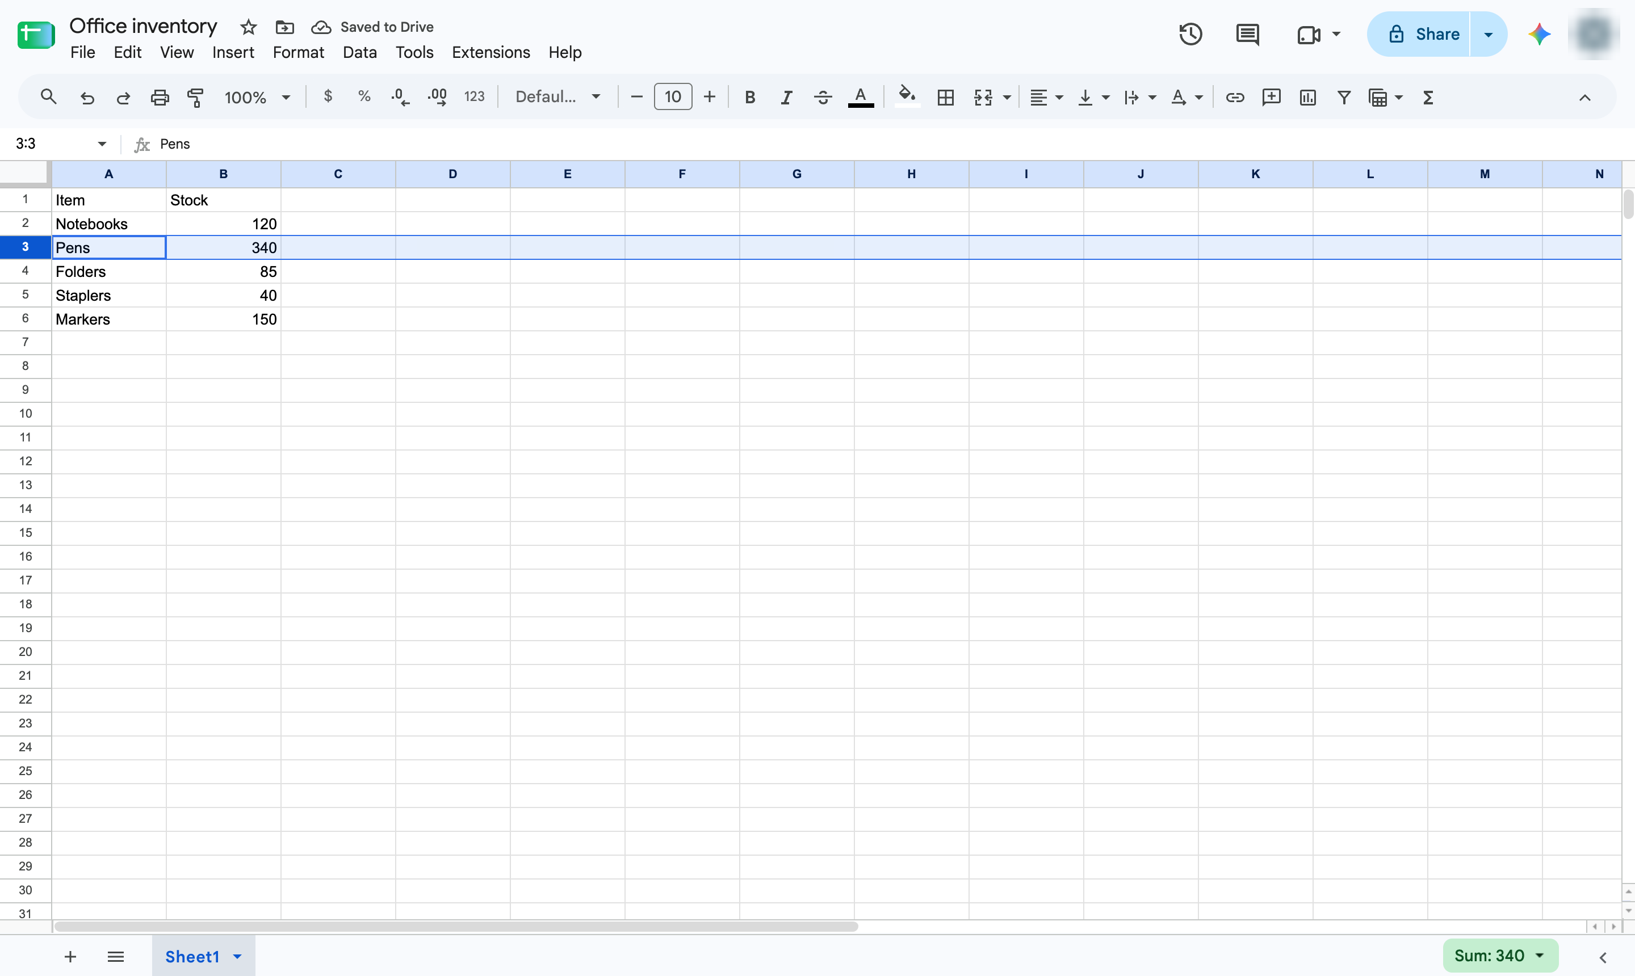The width and height of the screenshot is (1635, 976).
Task: Open the text color picker
Action: click(861, 98)
